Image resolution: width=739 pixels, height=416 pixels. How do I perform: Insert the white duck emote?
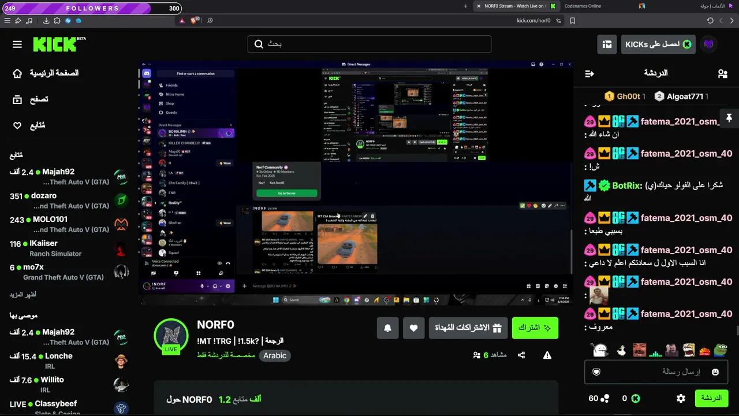coord(621,350)
